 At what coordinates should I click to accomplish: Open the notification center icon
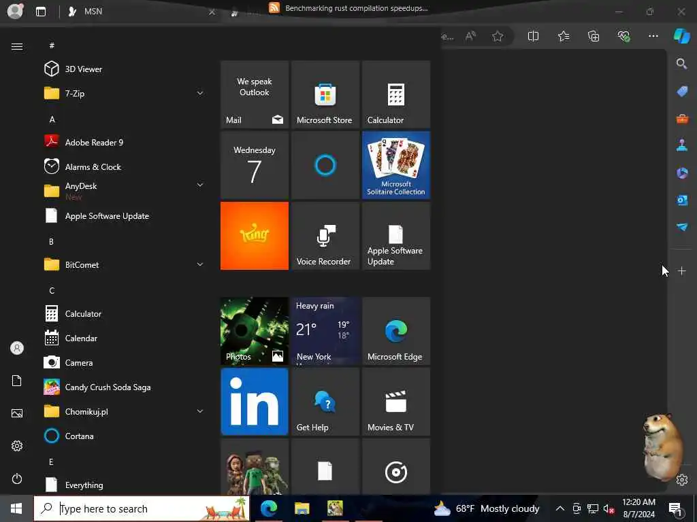click(676, 508)
